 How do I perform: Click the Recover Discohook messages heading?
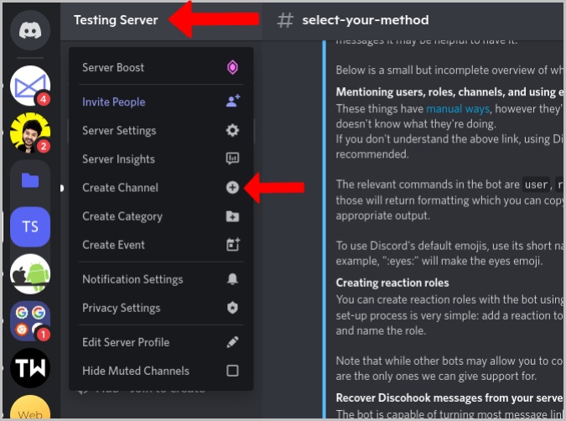449,398
